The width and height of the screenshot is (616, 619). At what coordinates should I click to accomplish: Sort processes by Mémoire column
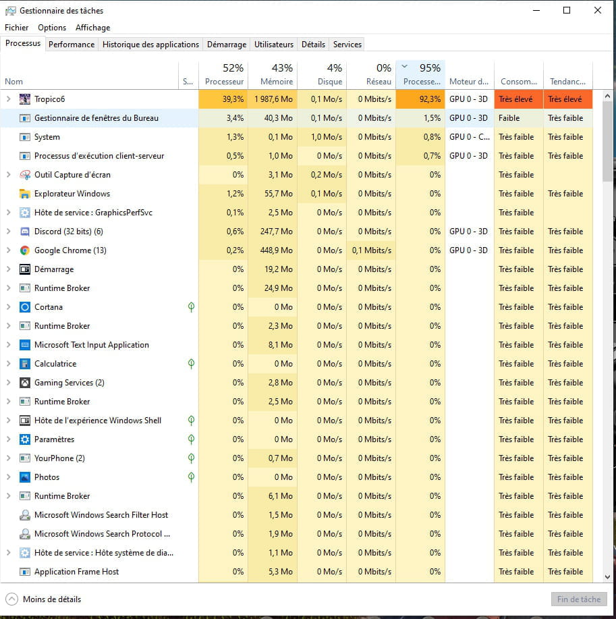pyautogui.click(x=273, y=75)
